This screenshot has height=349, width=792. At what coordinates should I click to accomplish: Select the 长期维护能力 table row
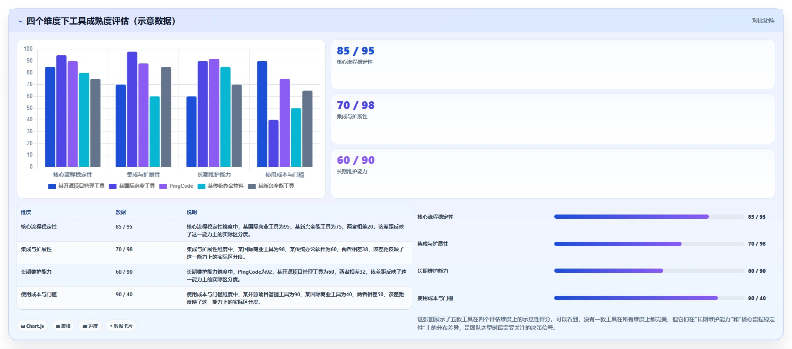(214, 275)
